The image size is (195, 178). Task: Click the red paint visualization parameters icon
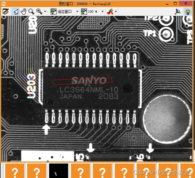tap(110, 12)
